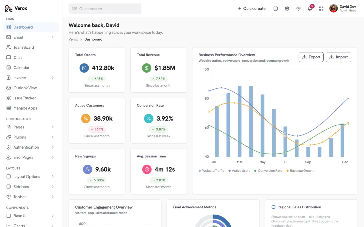364x227 pixels.
Task: Toggle Active Users legend item
Action: [x=239, y=171]
